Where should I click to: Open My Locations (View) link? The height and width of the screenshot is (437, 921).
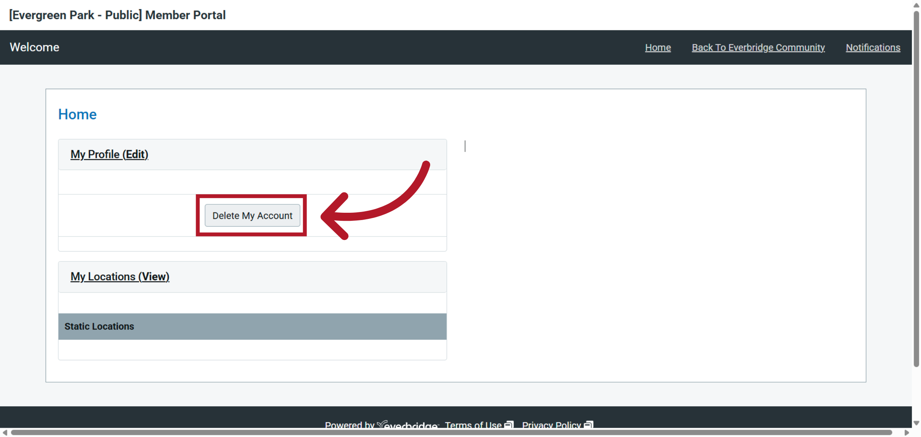click(120, 276)
